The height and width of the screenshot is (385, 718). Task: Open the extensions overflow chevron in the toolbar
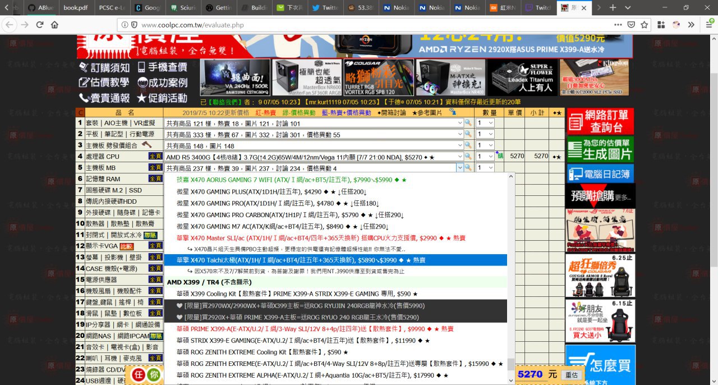(x=691, y=25)
